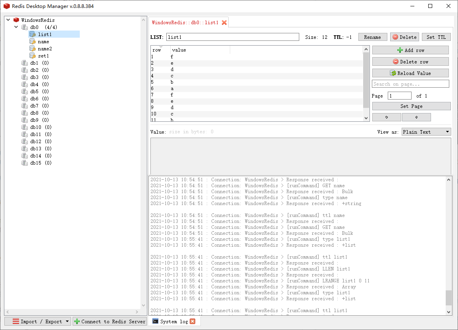Click the Add row button
Screen dimensions: 458x330
click(x=410, y=50)
